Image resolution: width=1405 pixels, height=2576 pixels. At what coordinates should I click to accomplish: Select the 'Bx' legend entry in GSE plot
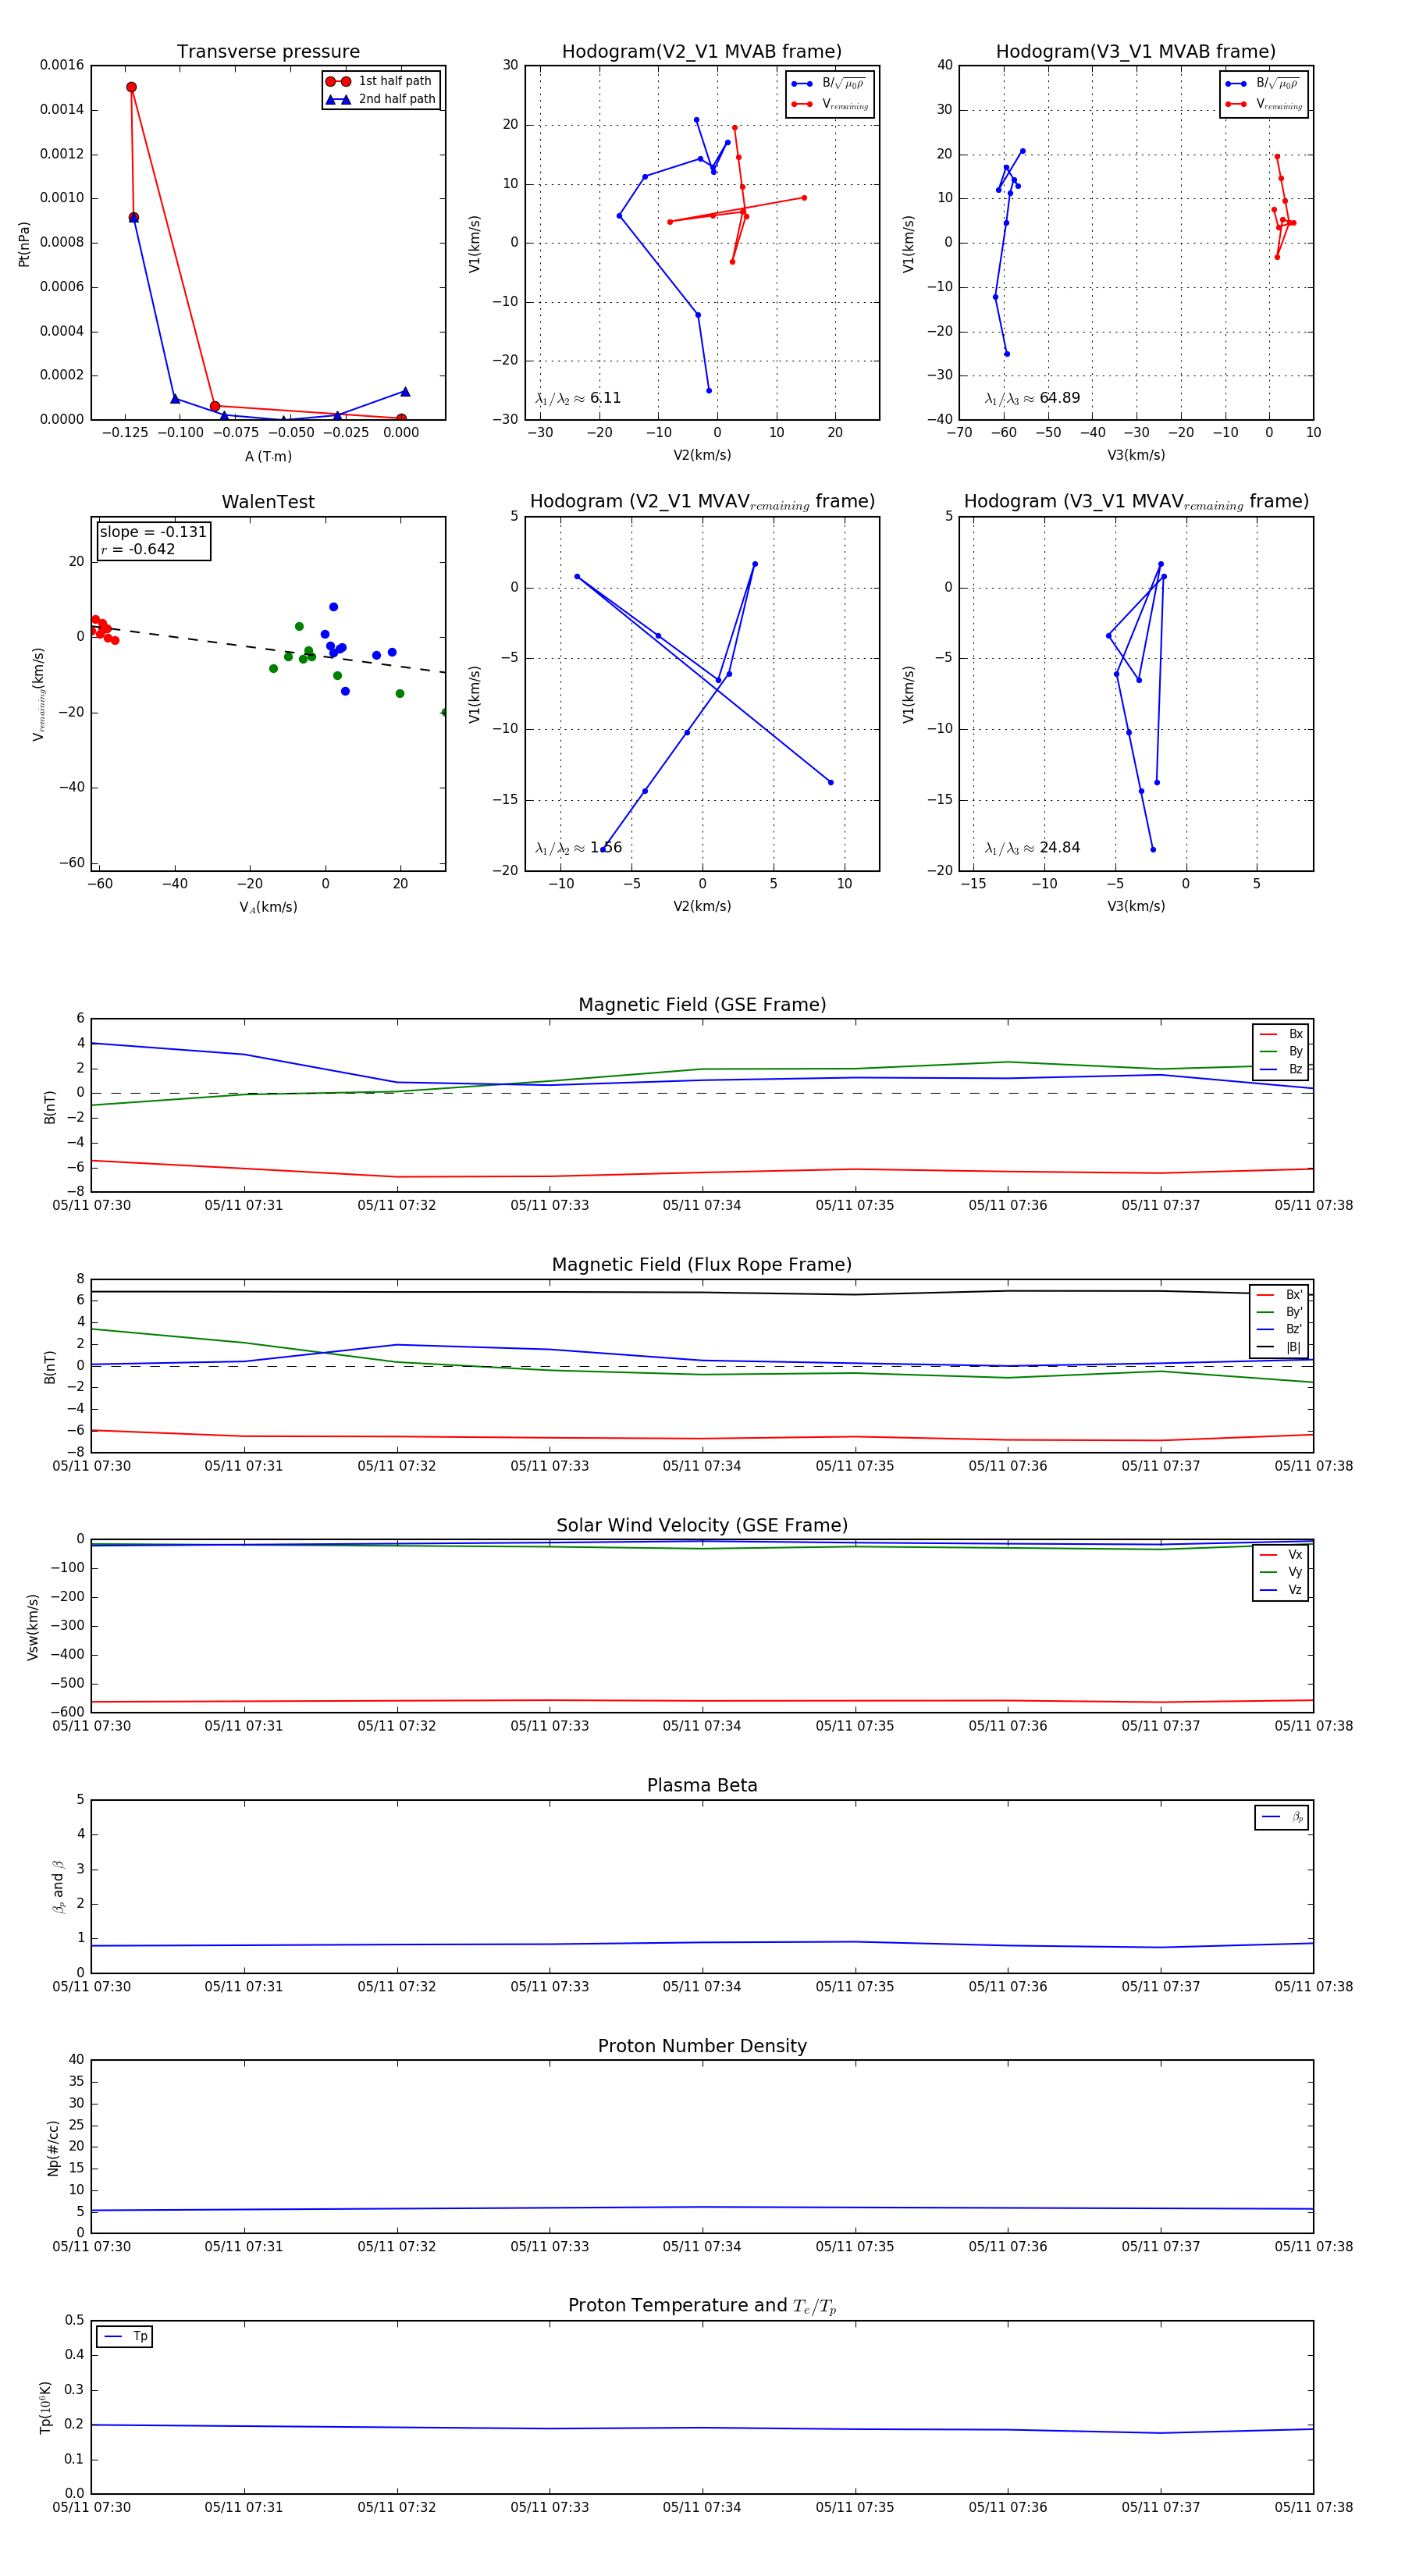point(1281,1034)
